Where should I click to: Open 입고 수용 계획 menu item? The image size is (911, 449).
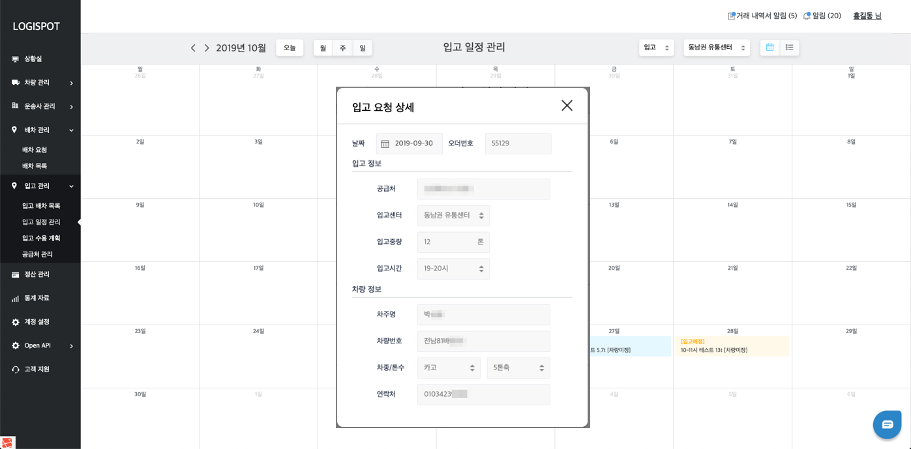click(41, 239)
